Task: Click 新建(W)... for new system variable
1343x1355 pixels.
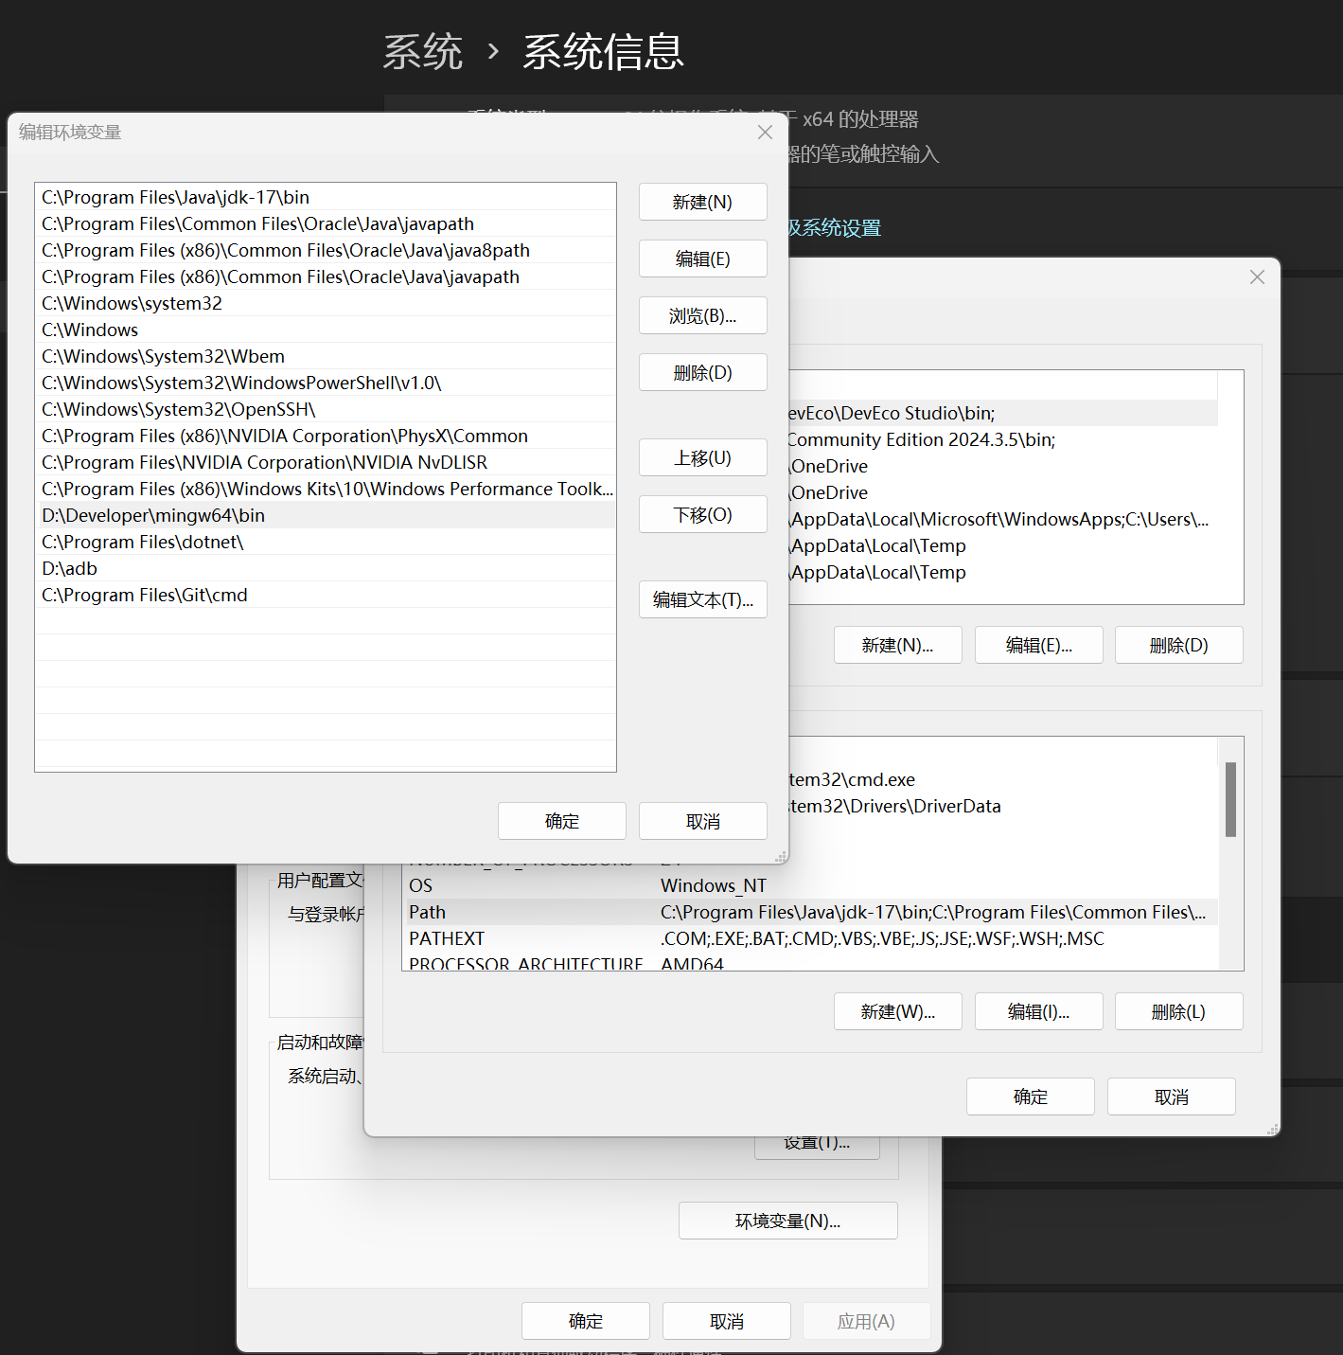Action: tap(897, 1011)
